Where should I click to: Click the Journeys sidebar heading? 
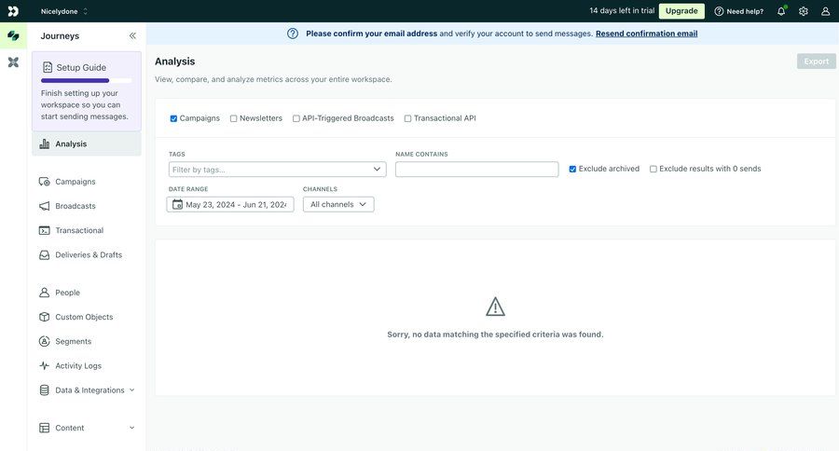click(x=60, y=35)
